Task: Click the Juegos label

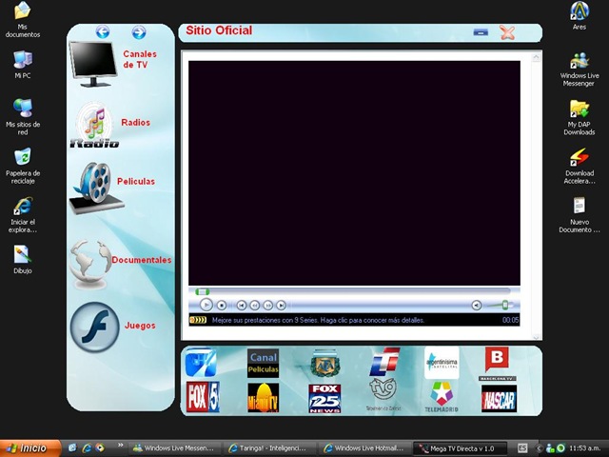Action: point(140,326)
